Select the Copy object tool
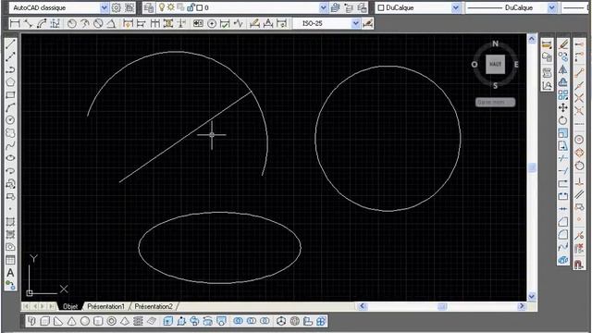The image size is (592, 333). click(563, 56)
